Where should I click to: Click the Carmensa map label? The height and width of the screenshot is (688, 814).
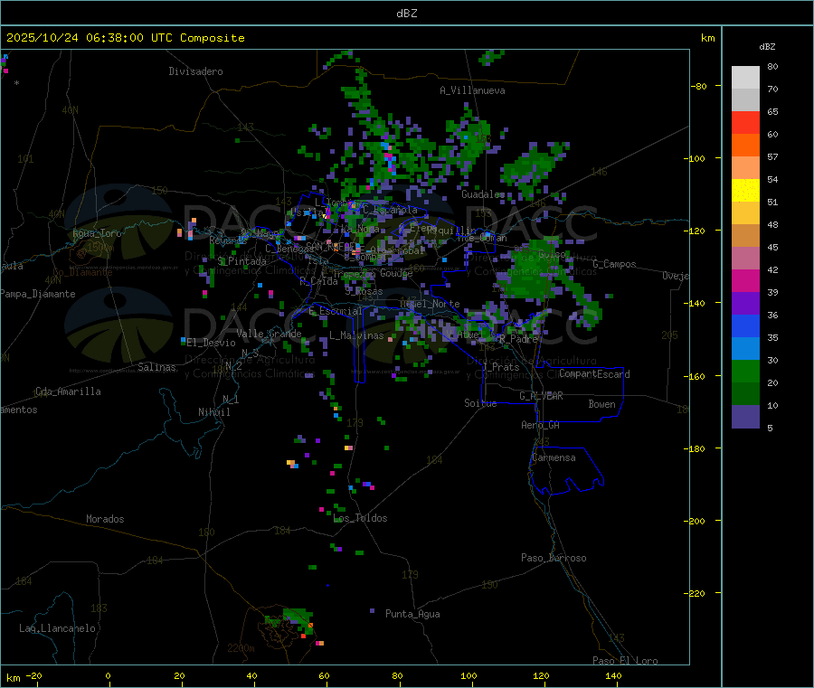(x=554, y=457)
